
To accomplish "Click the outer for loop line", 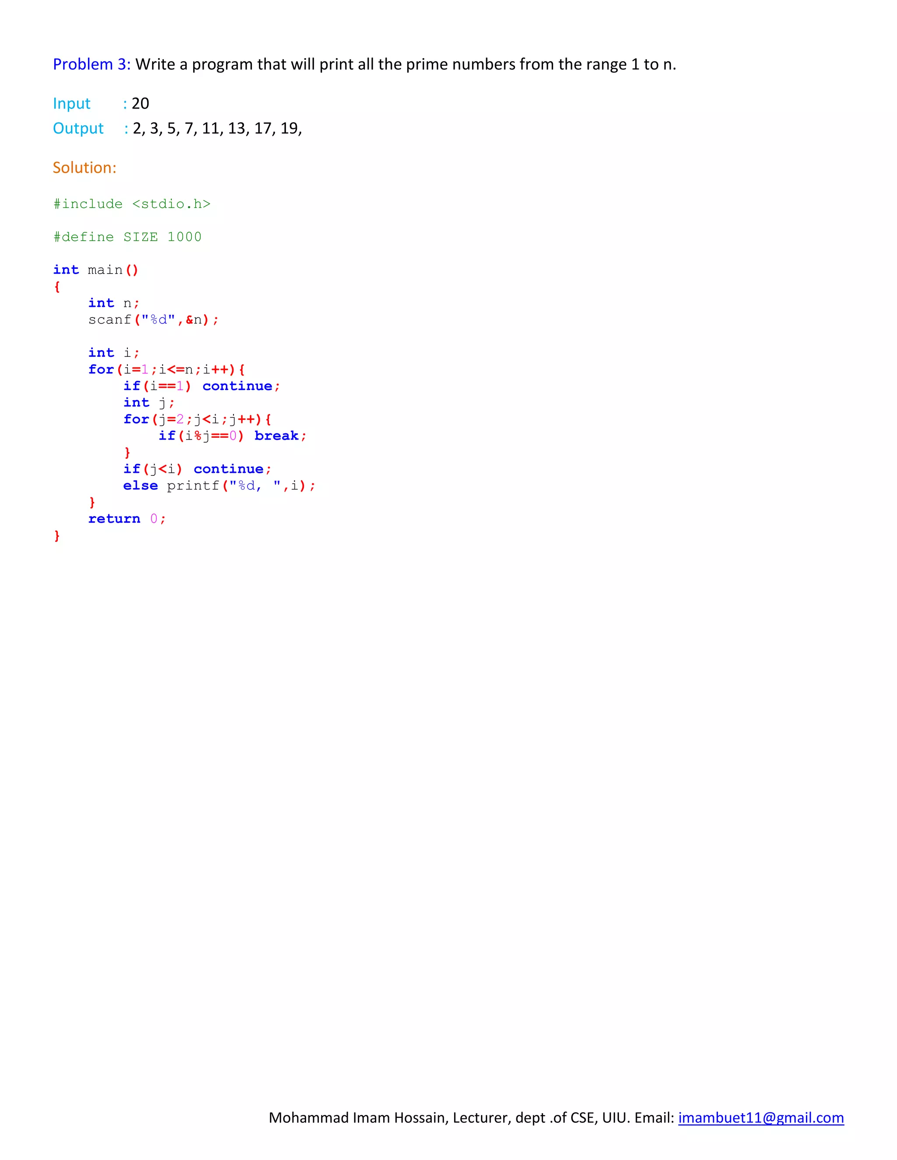I will (x=166, y=369).
